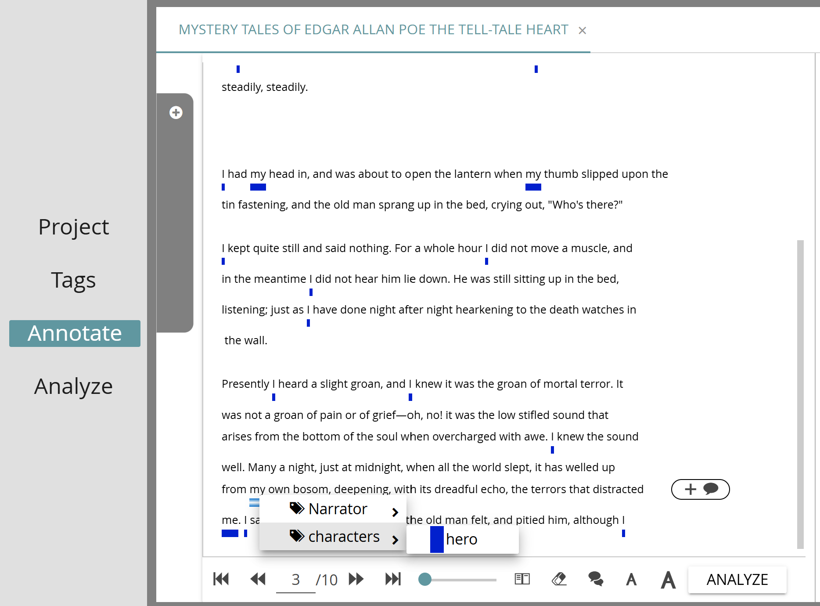Screen dimensions: 820x606
Task: Select the eraser annotation tool
Action: coord(558,579)
